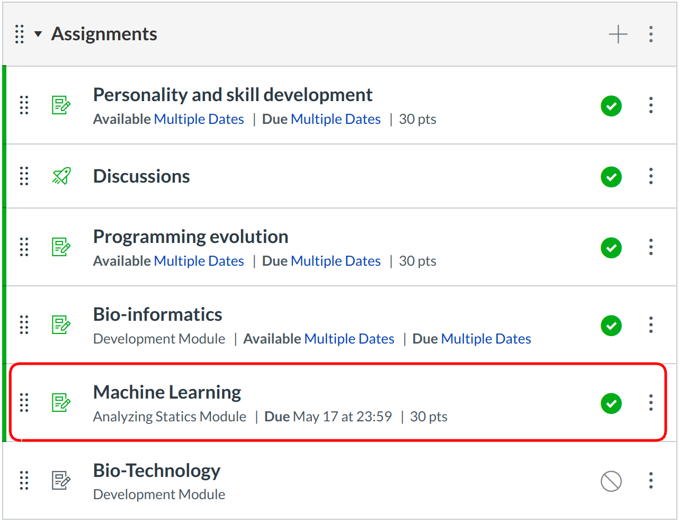Click the Bio-Technology assignment type icon

point(61,481)
